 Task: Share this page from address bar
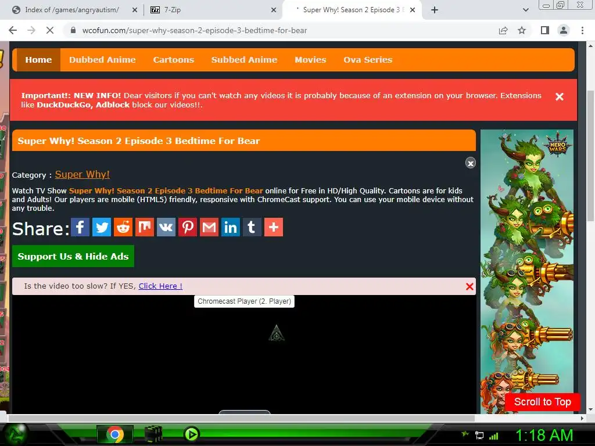503,30
